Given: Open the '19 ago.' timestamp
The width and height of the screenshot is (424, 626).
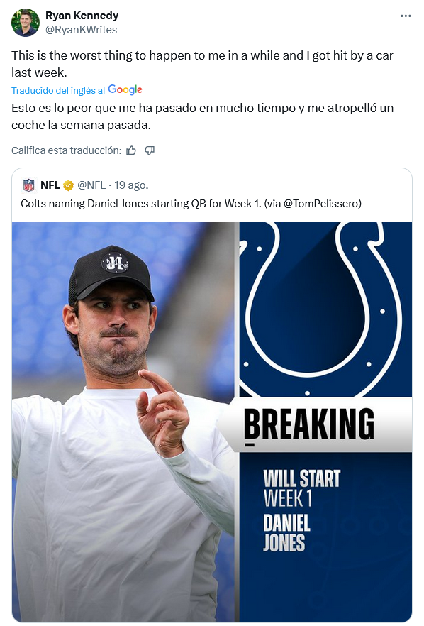Looking at the screenshot, I should point(131,185).
